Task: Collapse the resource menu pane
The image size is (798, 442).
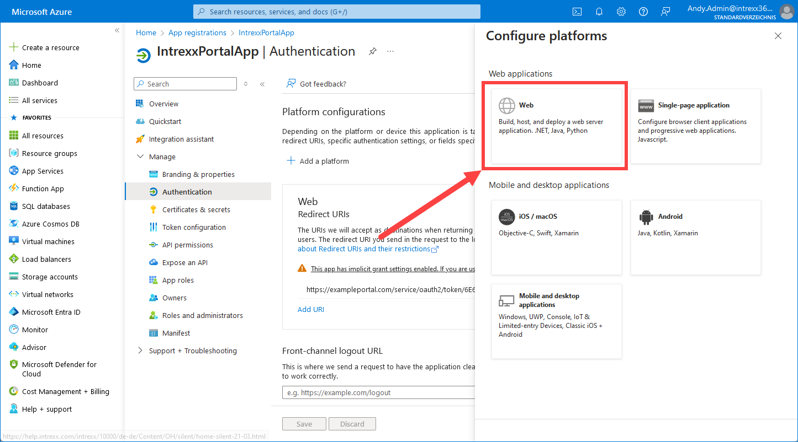Action: pyautogui.click(x=262, y=84)
